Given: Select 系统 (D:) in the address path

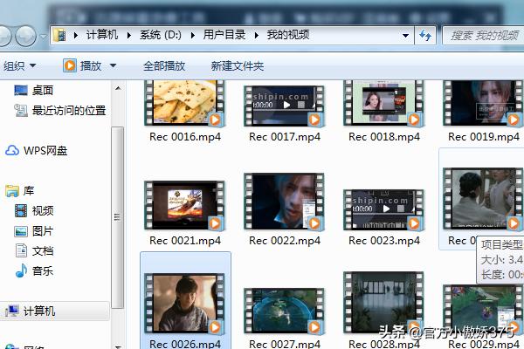Looking at the screenshot, I should click(161, 35).
